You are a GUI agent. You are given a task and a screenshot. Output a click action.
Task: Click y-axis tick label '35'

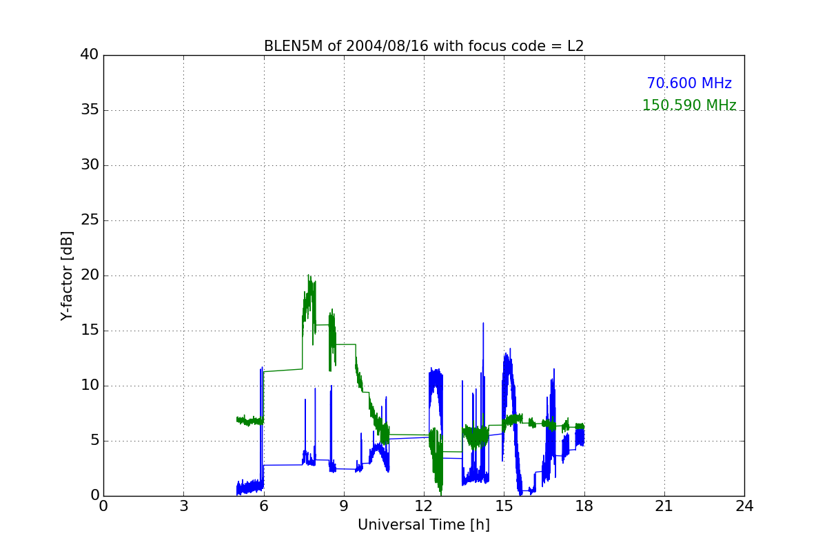point(90,110)
